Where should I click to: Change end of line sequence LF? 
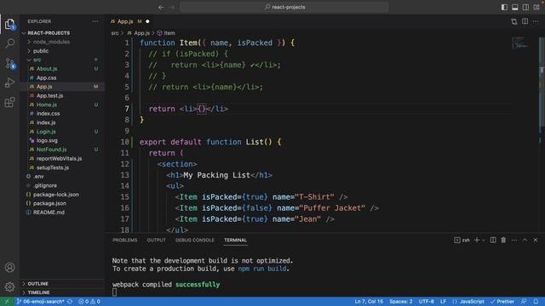click(x=443, y=302)
